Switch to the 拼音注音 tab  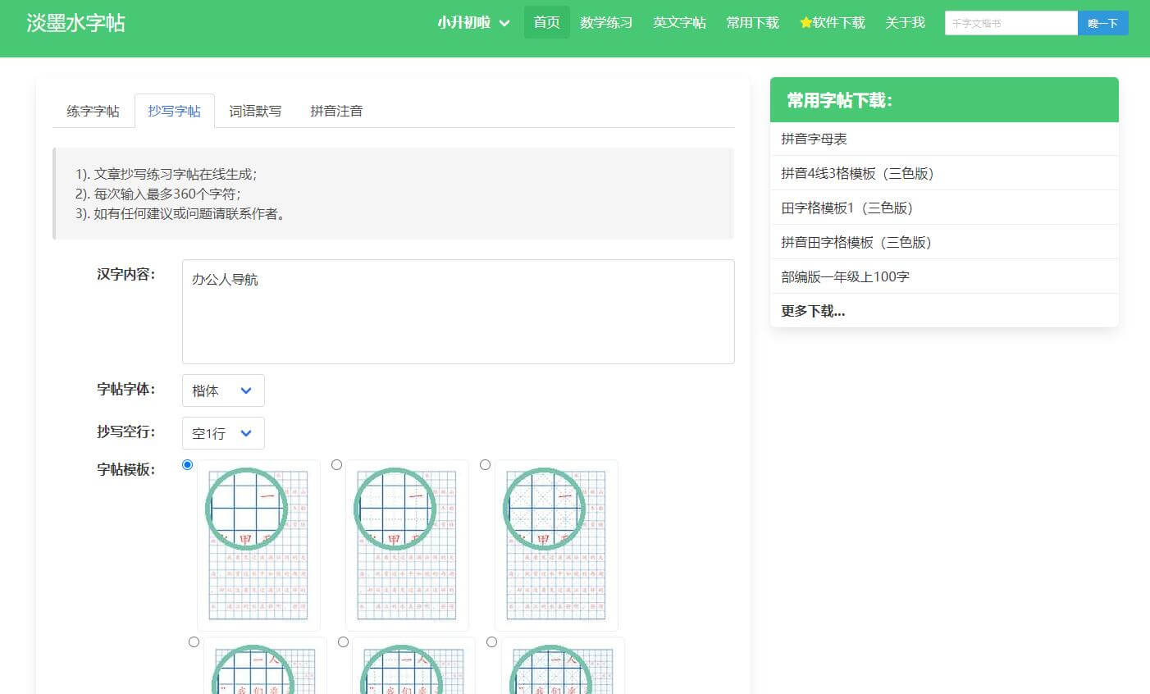(336, 111)
